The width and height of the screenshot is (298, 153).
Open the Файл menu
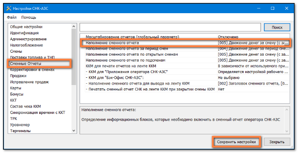click(x=11, y=17)
